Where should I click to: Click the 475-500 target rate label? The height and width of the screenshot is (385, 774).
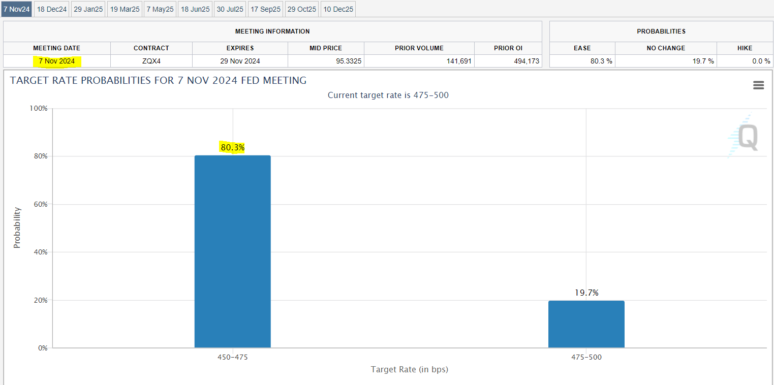pos(586,357)
